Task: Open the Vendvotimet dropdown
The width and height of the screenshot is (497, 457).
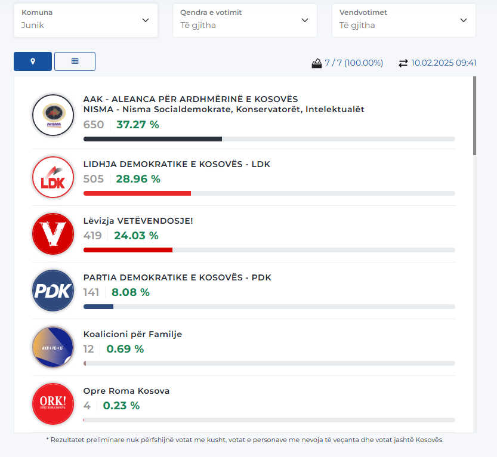Action: (x=404, y=20)
